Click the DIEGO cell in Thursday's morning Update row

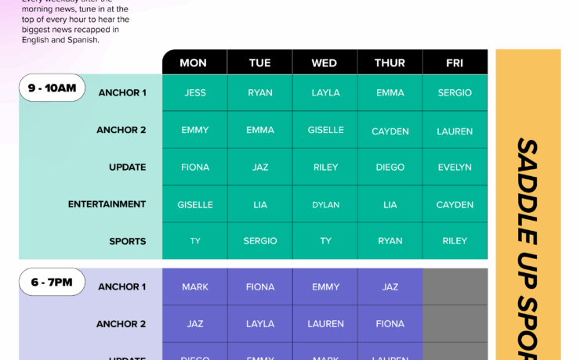click(x=390, y=167)
